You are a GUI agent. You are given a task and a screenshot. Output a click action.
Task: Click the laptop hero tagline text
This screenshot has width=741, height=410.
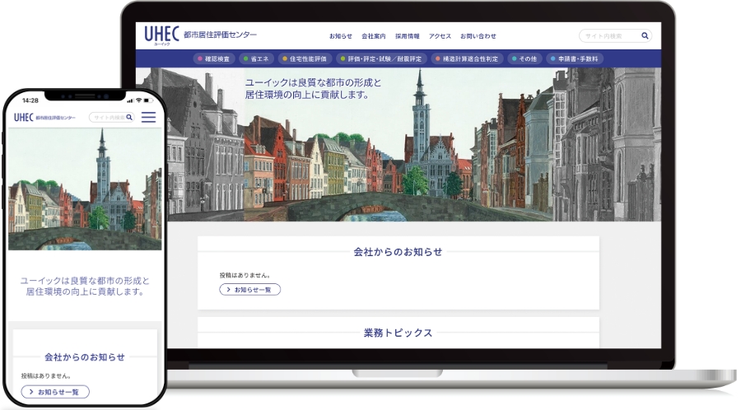click(313, 89)
